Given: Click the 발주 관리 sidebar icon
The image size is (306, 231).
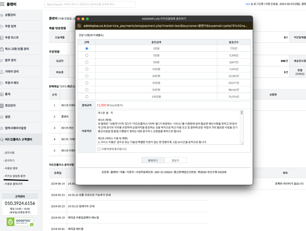Looking at the screenshot, I should coord(2,60).
